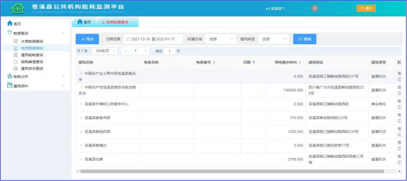Viewport: 407px width, 181px height.
Task: Click the user avatar icon
Action: (x=315, y=8)
